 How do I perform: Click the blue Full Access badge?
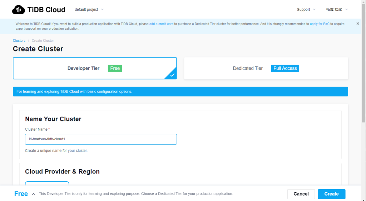(285, 68)
